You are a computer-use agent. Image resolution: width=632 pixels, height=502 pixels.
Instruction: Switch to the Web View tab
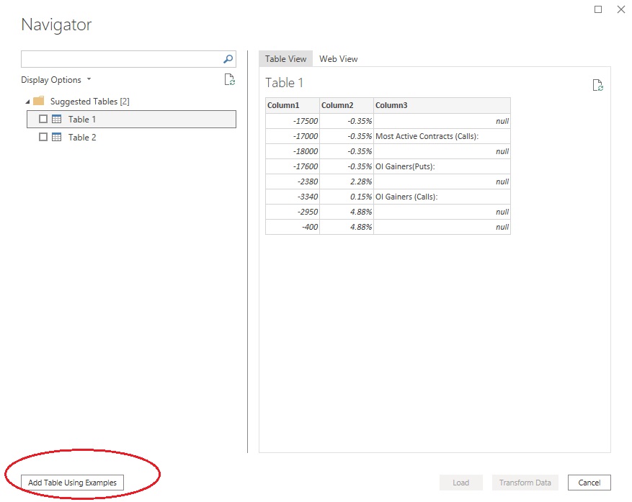pos(339,59)
